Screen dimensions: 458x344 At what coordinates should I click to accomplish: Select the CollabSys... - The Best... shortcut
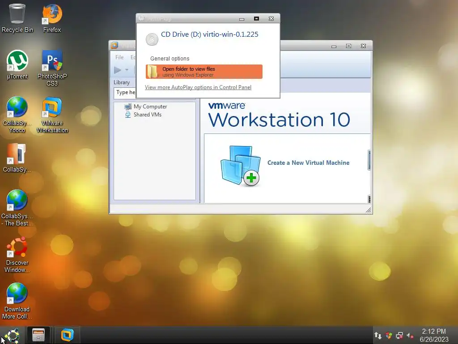coord(17,208)
